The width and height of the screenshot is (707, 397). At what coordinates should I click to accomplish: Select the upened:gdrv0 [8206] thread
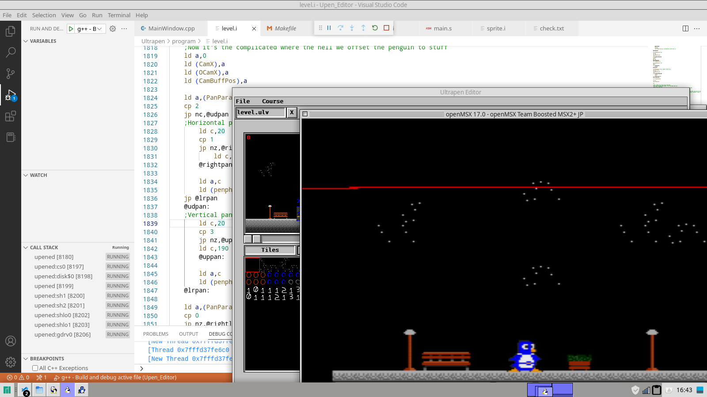coord(78,334)
